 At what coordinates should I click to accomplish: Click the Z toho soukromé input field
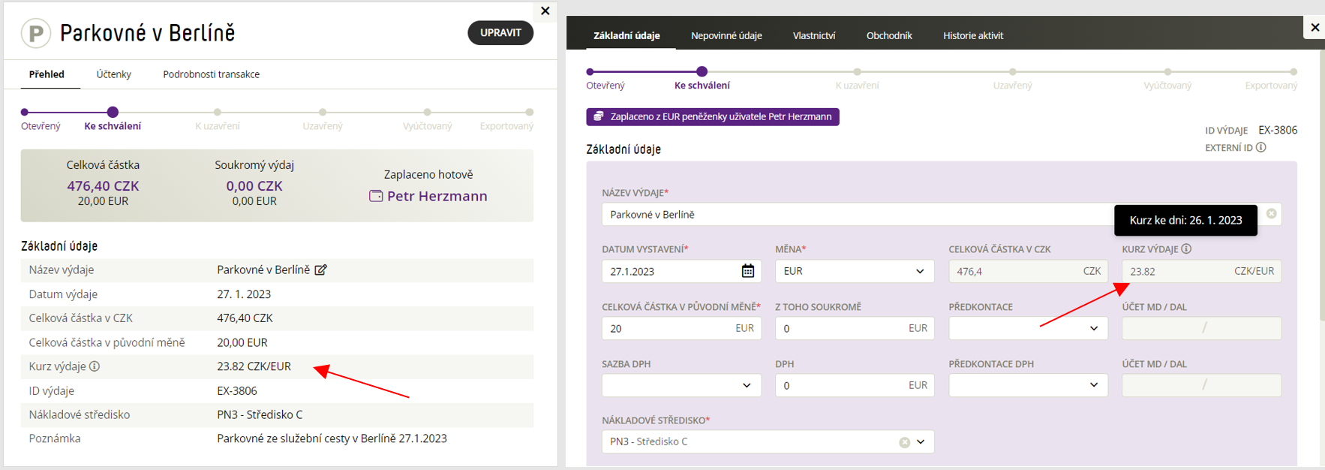[x=855, y=328]
